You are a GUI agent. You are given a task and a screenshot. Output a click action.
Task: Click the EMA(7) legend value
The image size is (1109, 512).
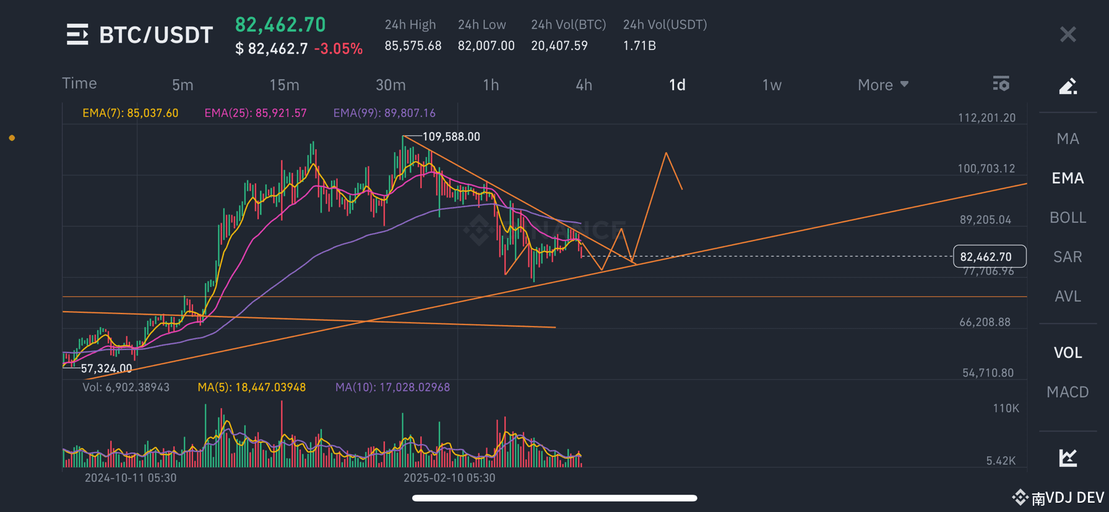coord(131,113)
